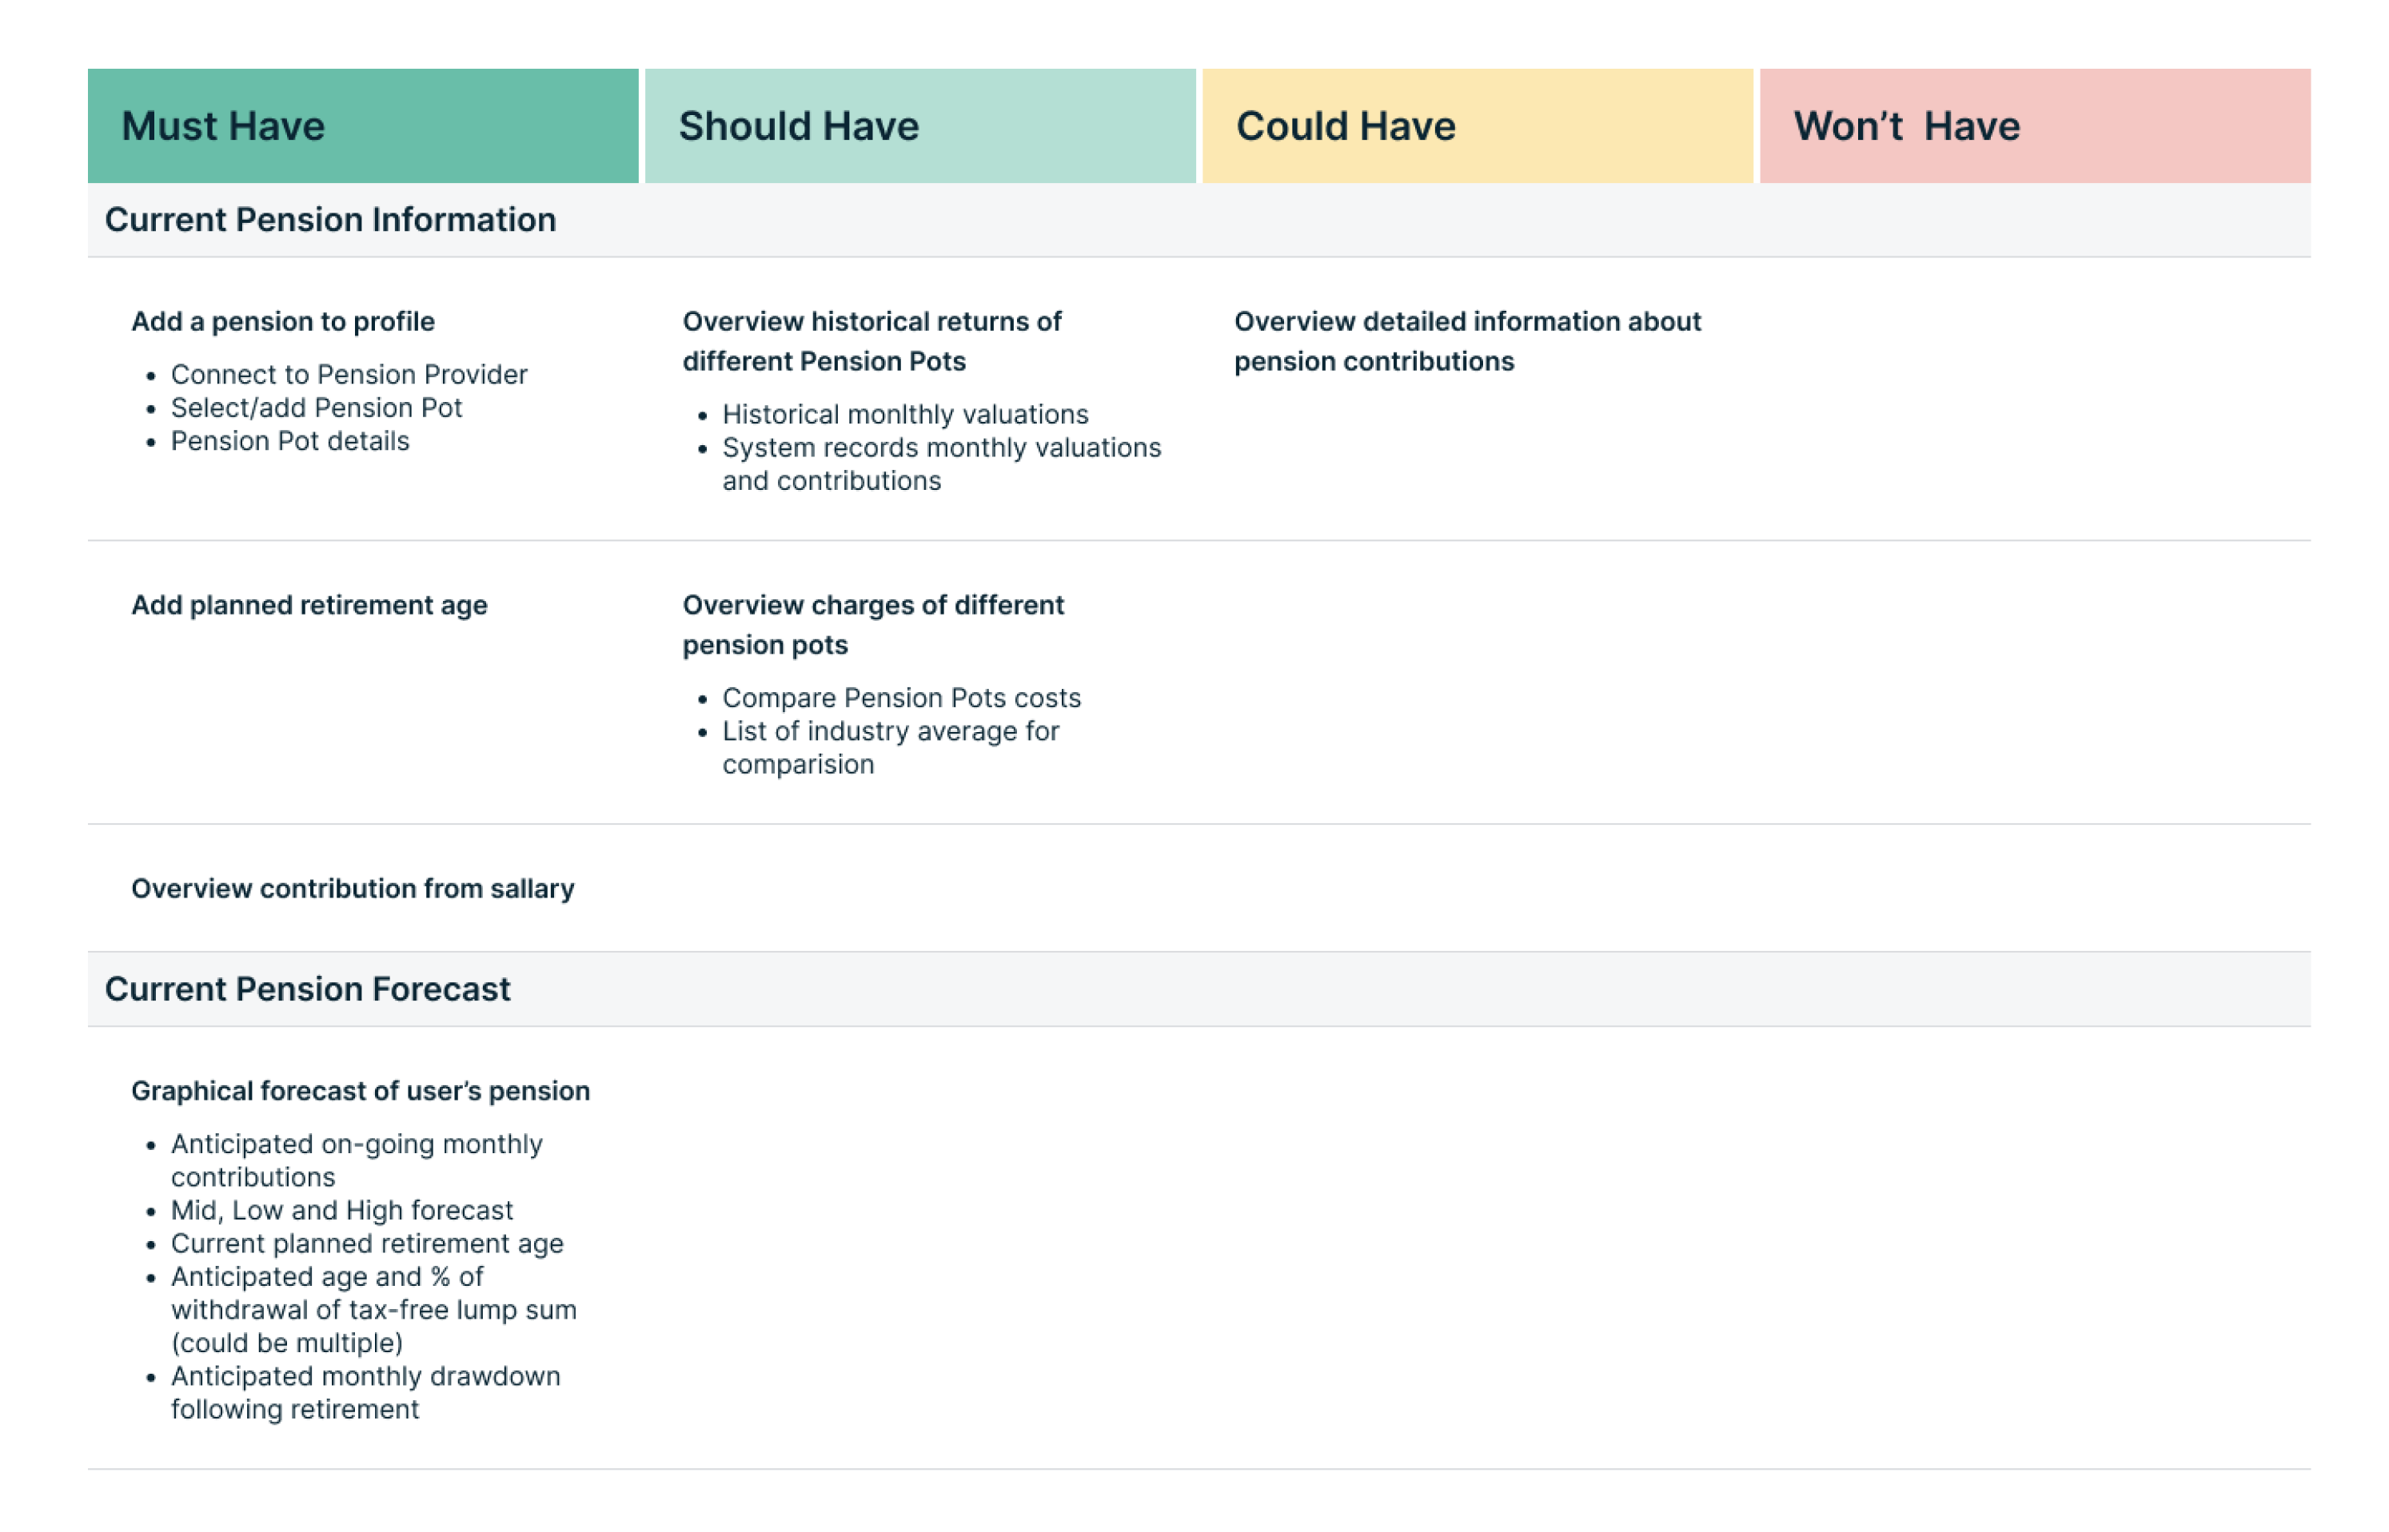Collapse the Graphical forecast of user's pension card
2389x1532 pixels.
(361, 1090)
